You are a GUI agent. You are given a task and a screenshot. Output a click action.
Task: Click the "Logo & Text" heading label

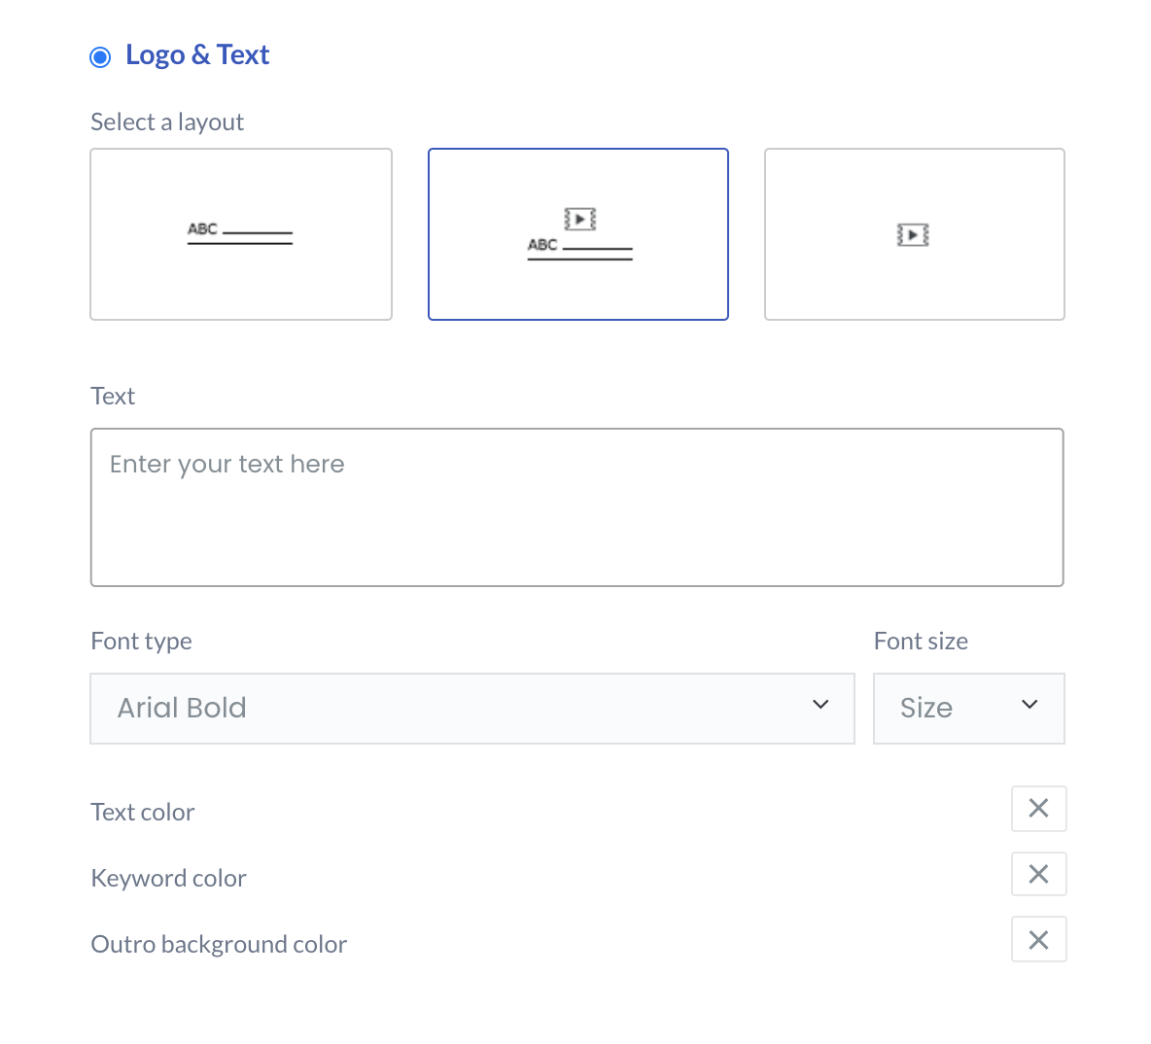click(197, 55)
